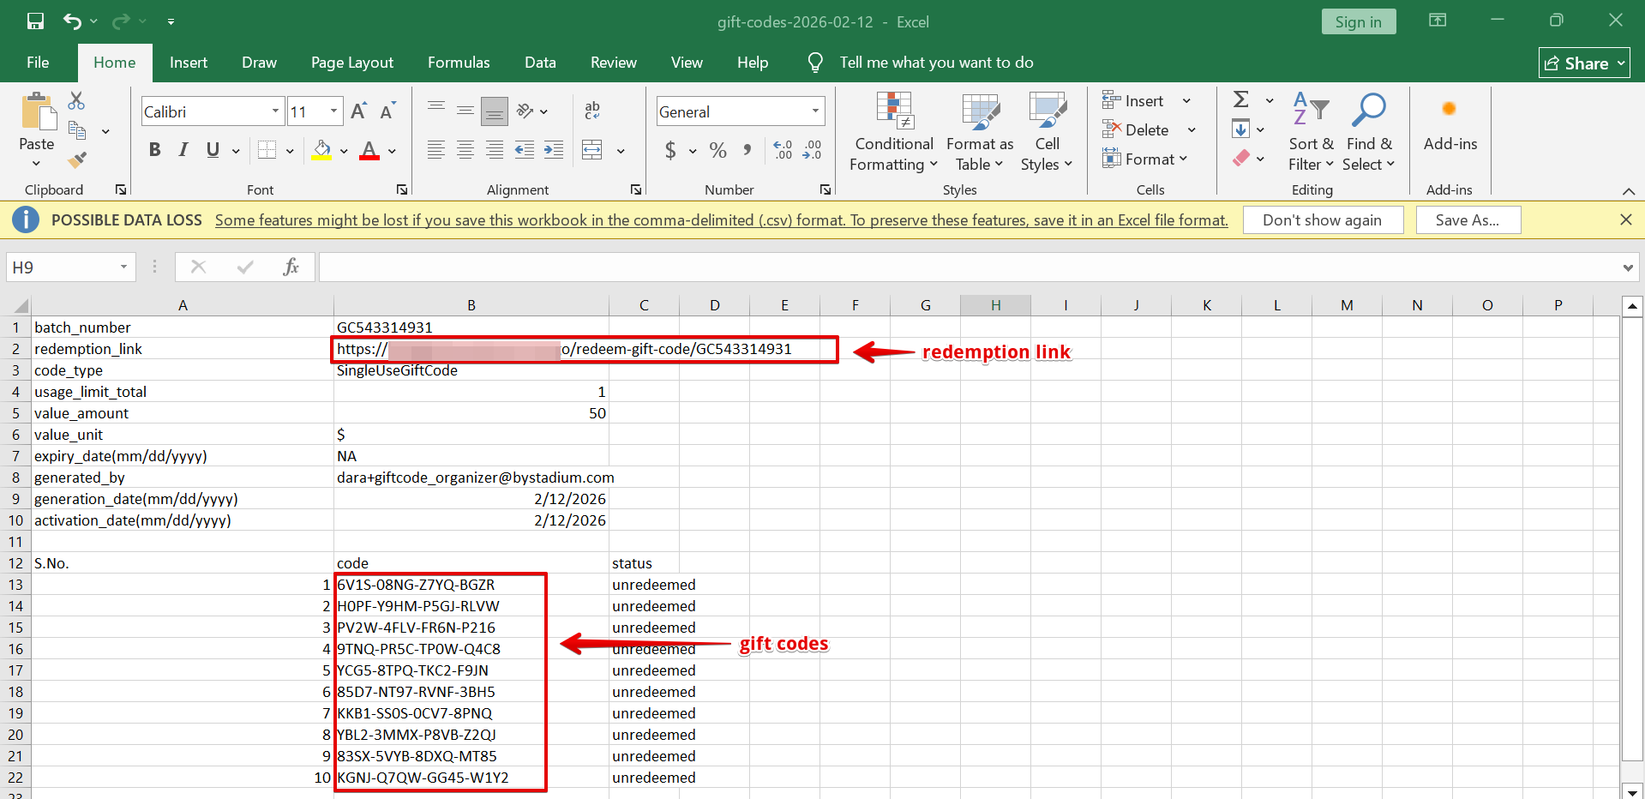Open the Calibri font name dropdown
This screenshot has height=799, width=1645.
click(275, 111)
